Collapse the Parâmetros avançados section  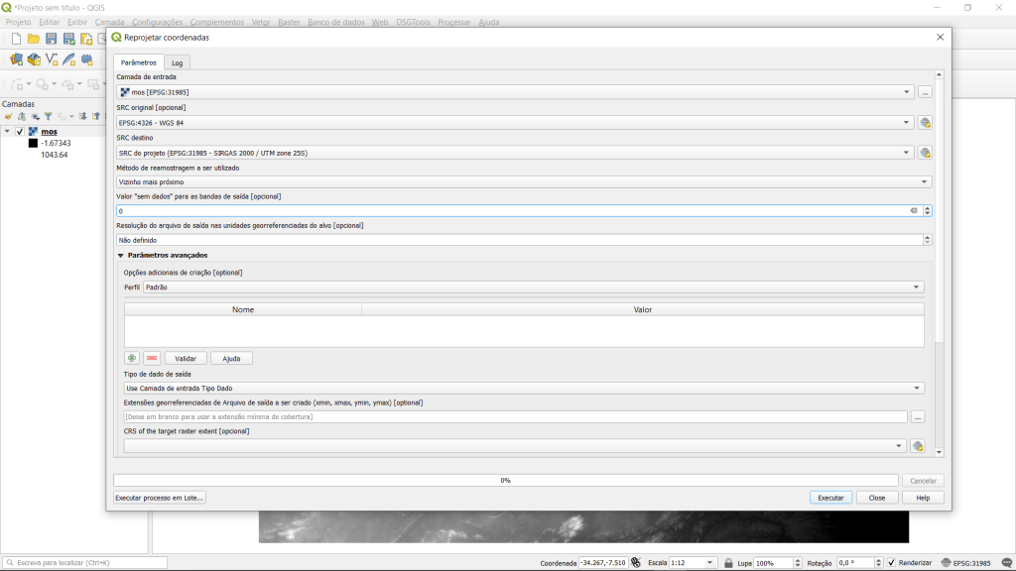[x=121, y=255]
